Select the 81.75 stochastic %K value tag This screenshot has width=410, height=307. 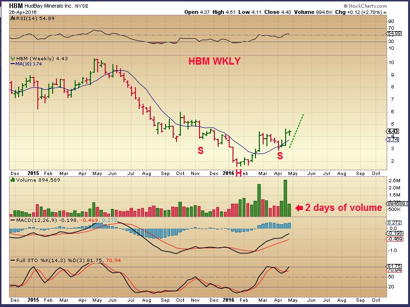tap(393, 266)
